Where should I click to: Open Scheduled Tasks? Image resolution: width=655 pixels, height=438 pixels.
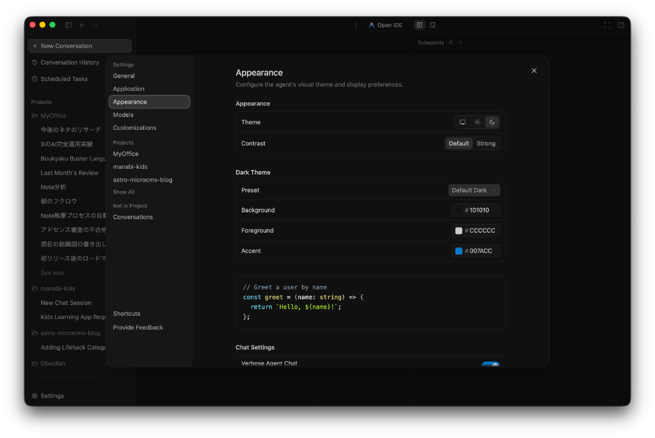tap(59, 79)
